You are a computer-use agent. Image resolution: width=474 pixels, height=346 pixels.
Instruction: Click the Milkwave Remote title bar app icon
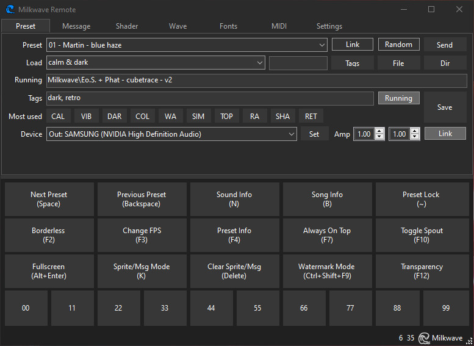tap(10, 10)
